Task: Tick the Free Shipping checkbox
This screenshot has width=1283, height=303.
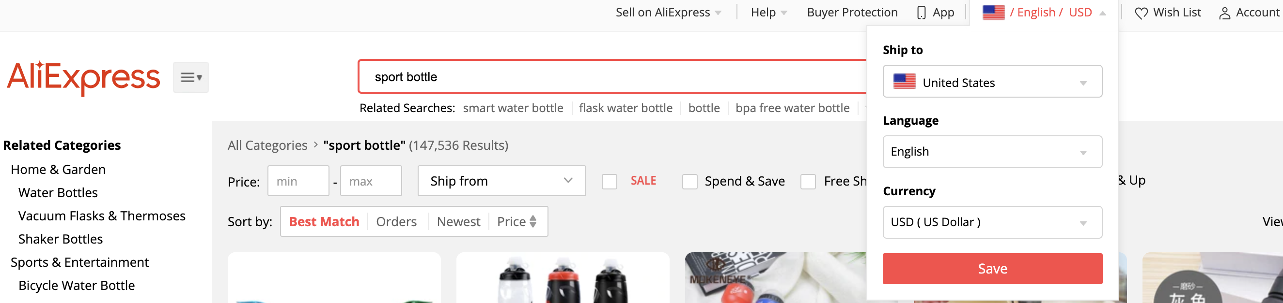Action: click(x=808, y=181)
